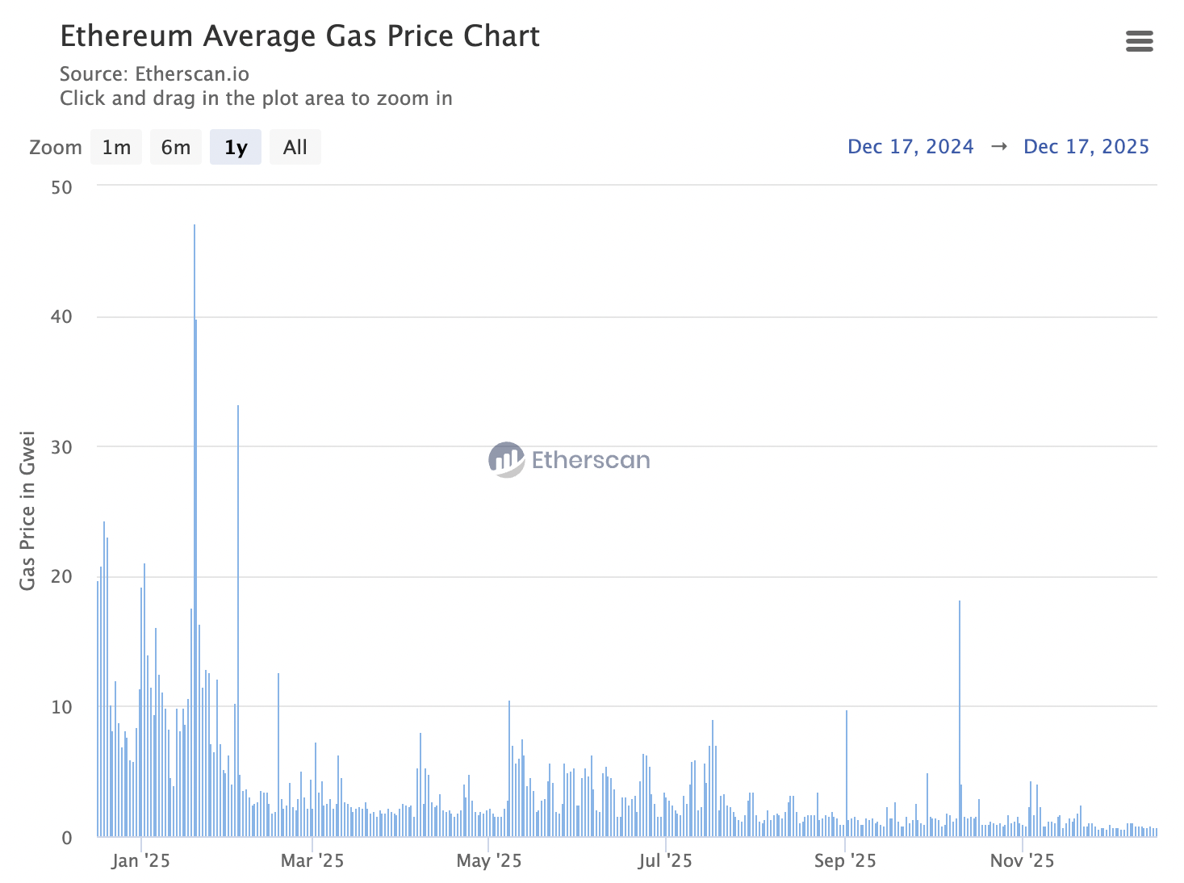
Task: Open the start date Dec 17, 2024 picker
Action: tap(910, 146)
